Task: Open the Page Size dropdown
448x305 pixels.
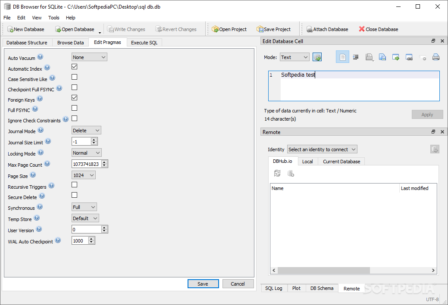Action: (83, 175)
